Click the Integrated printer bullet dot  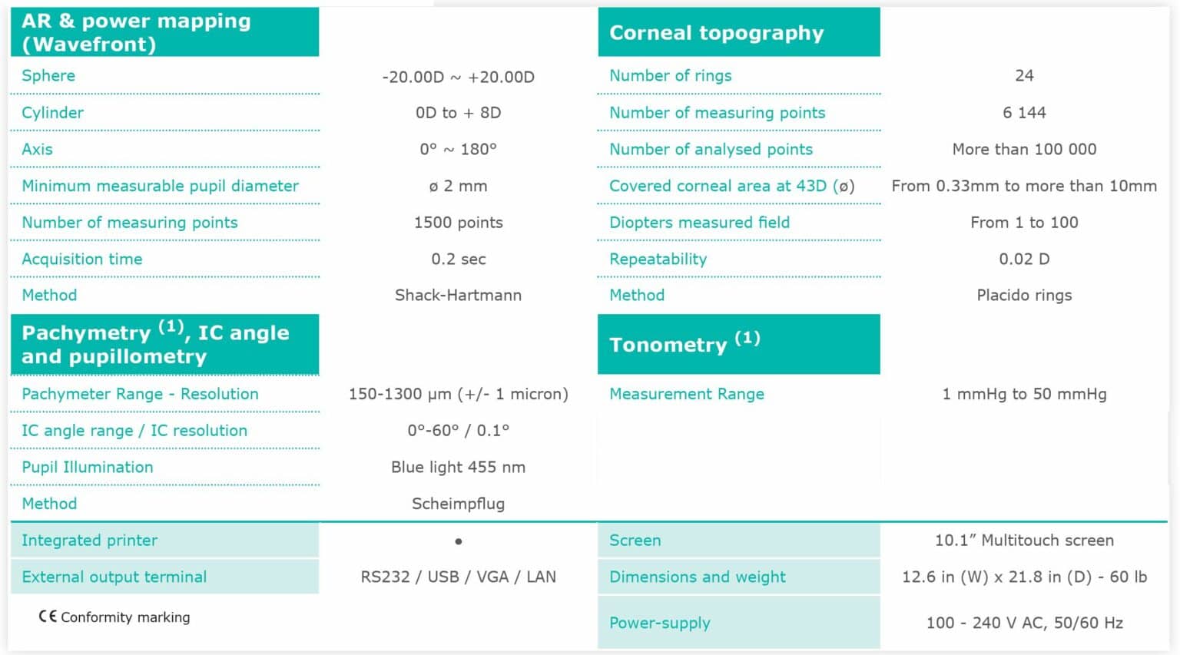459,541
